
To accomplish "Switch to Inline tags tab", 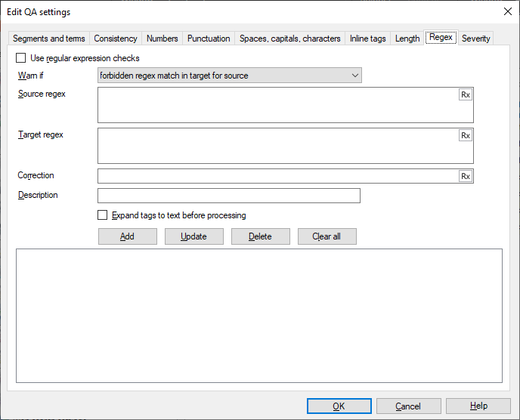I will pyautogui.click(x=368, y=39).
